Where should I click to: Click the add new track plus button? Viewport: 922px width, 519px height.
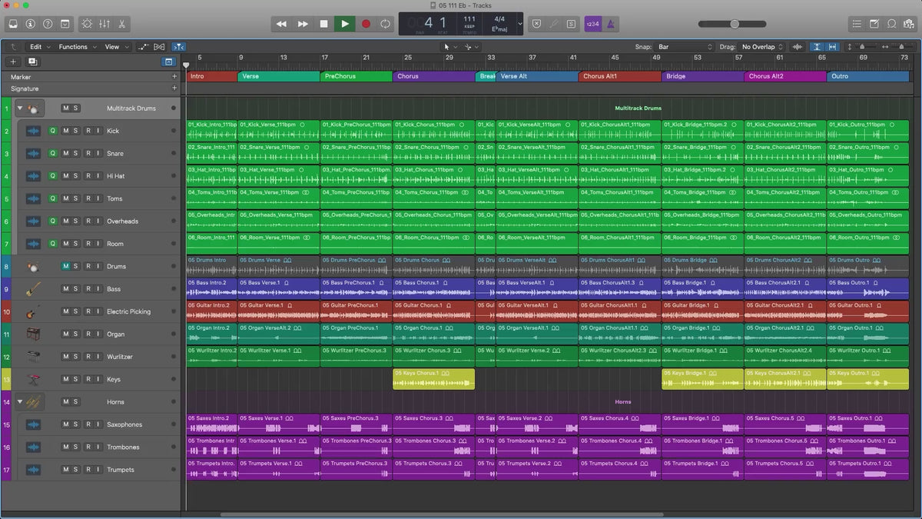[13, 62]
